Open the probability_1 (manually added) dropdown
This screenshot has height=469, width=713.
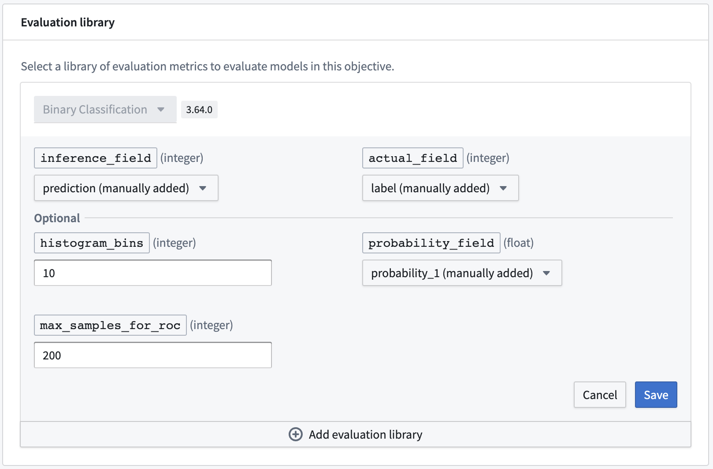tap(462, 273)
